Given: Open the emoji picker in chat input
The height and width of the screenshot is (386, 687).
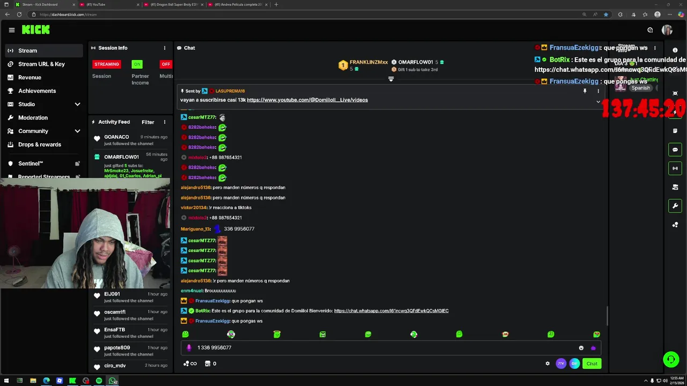Looking at the screenshot, I should [x=581, y=348].
